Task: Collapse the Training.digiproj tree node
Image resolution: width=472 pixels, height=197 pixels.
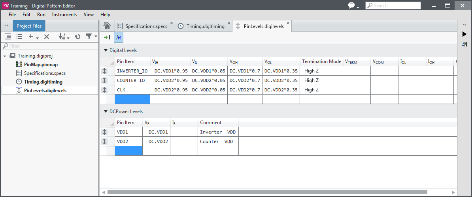Action: point(5,56)
